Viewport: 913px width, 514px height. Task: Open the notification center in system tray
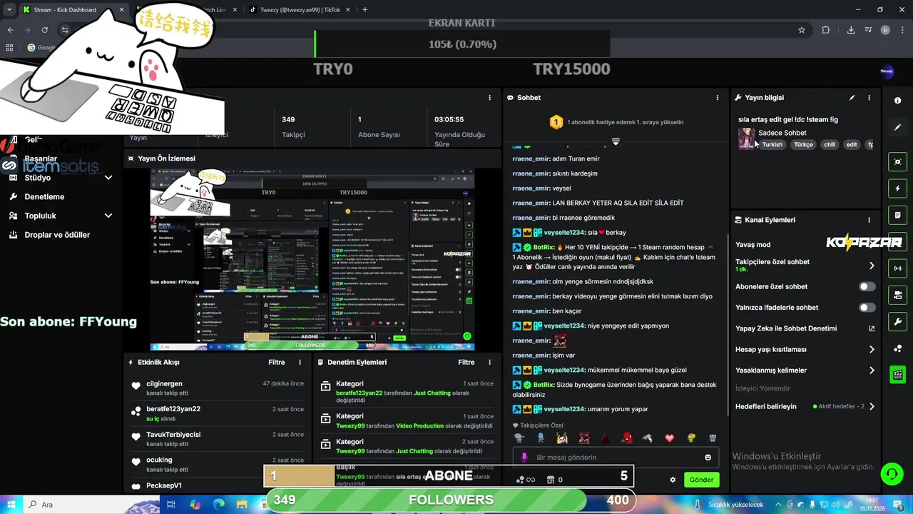point(899,505)
